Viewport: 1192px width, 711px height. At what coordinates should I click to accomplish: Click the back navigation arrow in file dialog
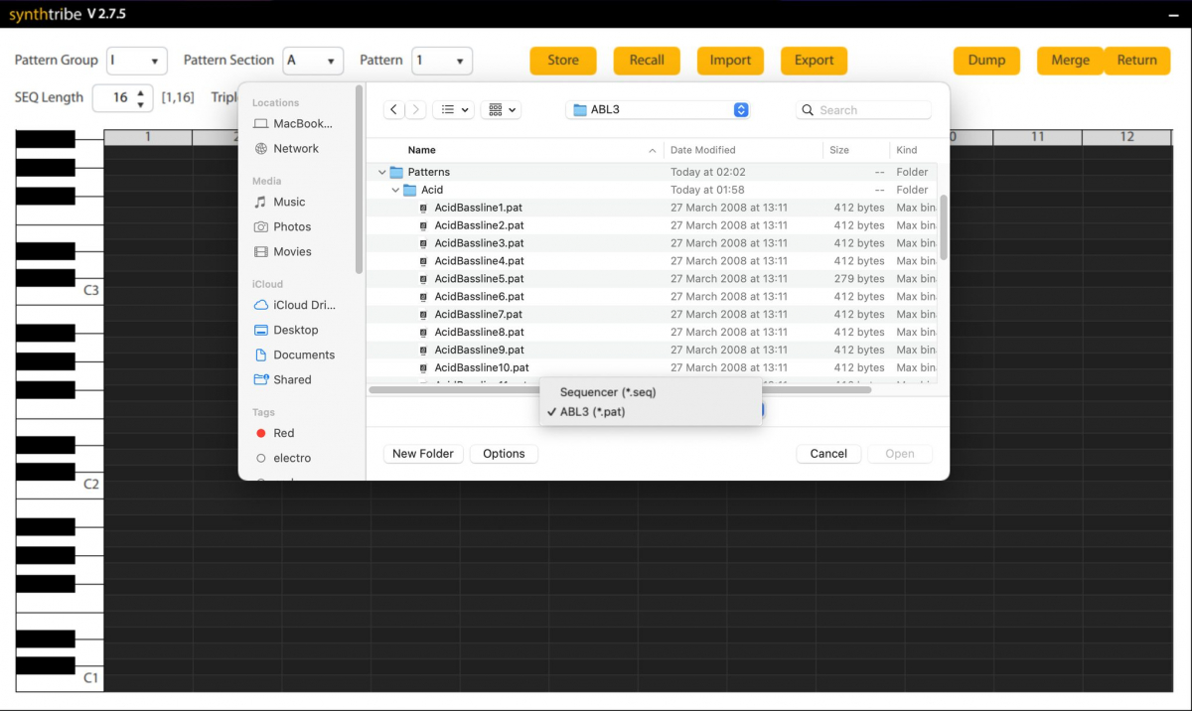pyautogui.click(x=394, y=110)
